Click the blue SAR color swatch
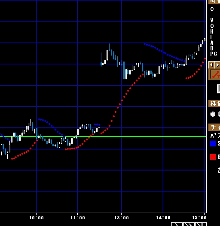220x226 pixels. (x=213, y=143)
